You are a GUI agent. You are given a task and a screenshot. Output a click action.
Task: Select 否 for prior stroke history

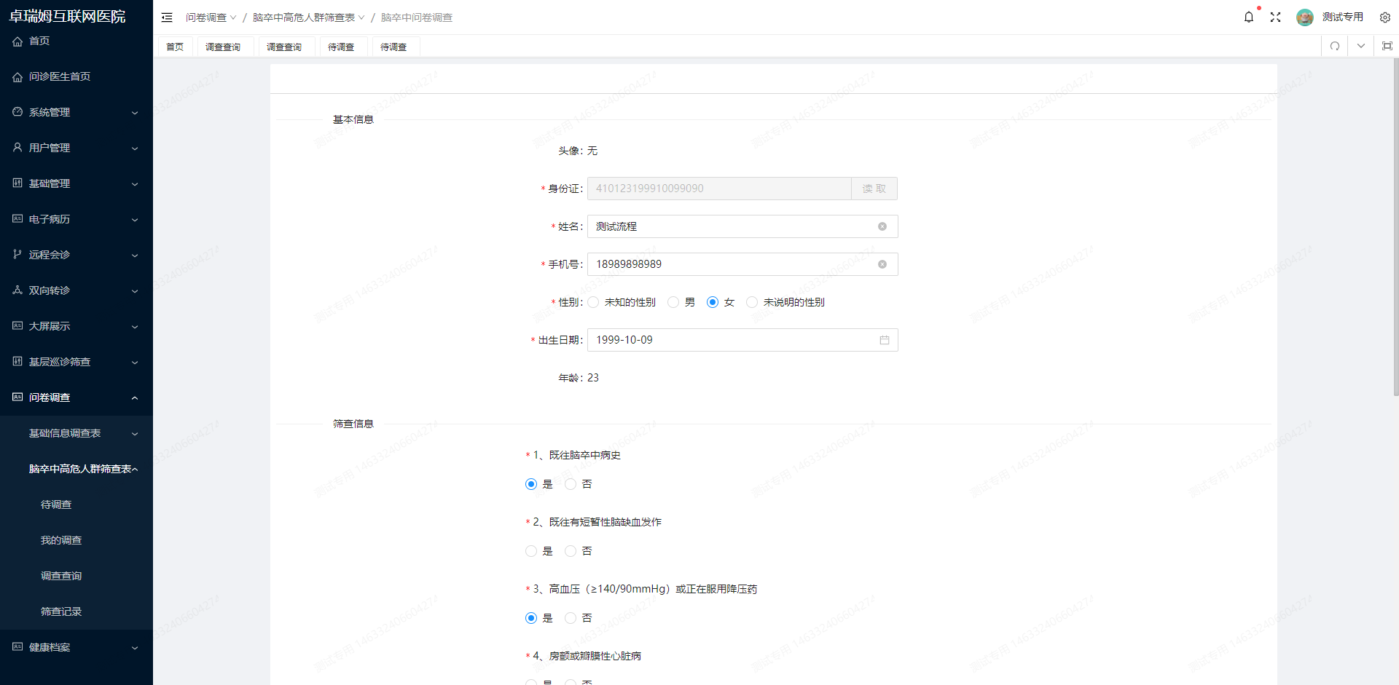(571, 484)
